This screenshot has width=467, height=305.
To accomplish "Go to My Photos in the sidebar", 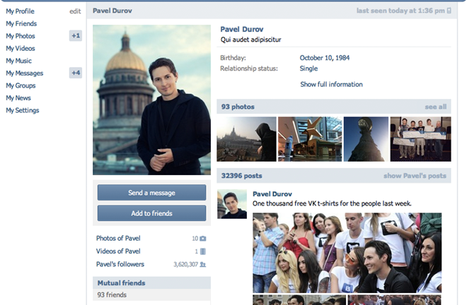I will click(x=21, y=36).
